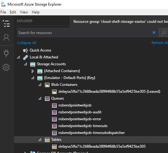
Task: Click the Azure Storage Explorer title icon
Action: [3, 4]
